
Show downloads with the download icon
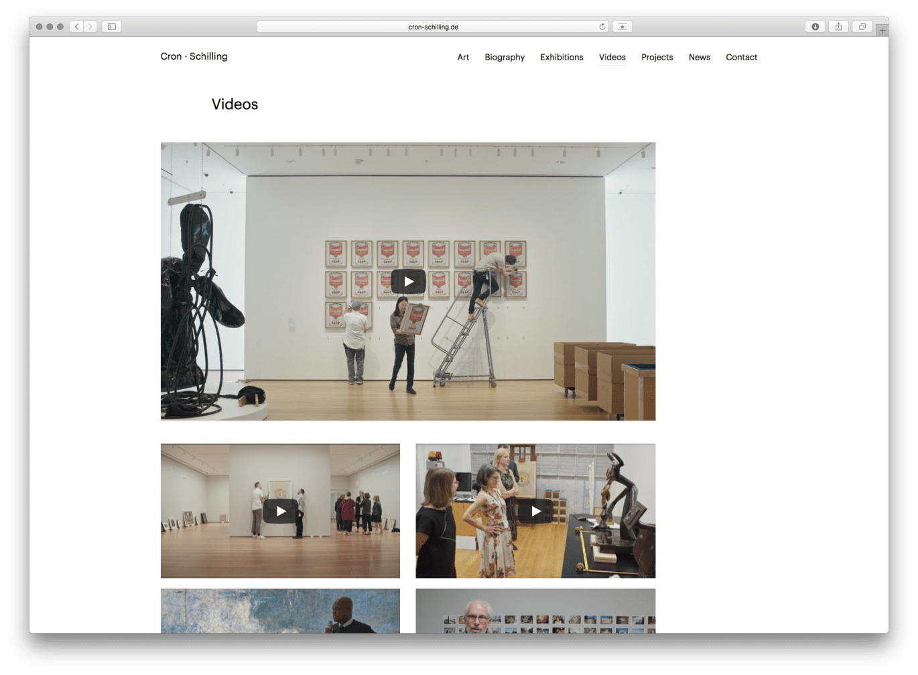click(815, 27)
